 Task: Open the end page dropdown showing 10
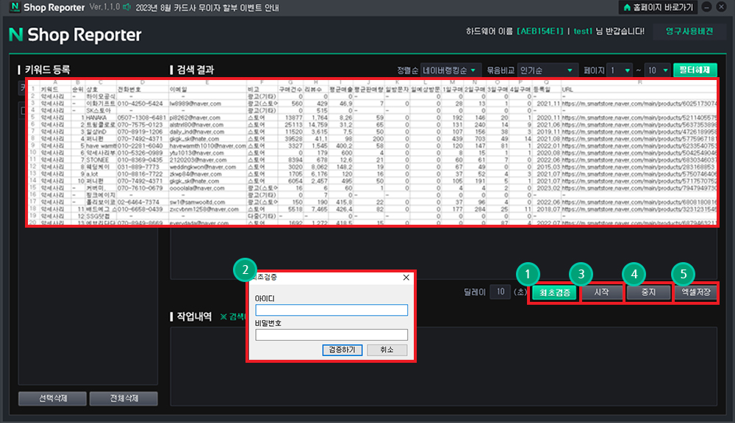point(657,70)
